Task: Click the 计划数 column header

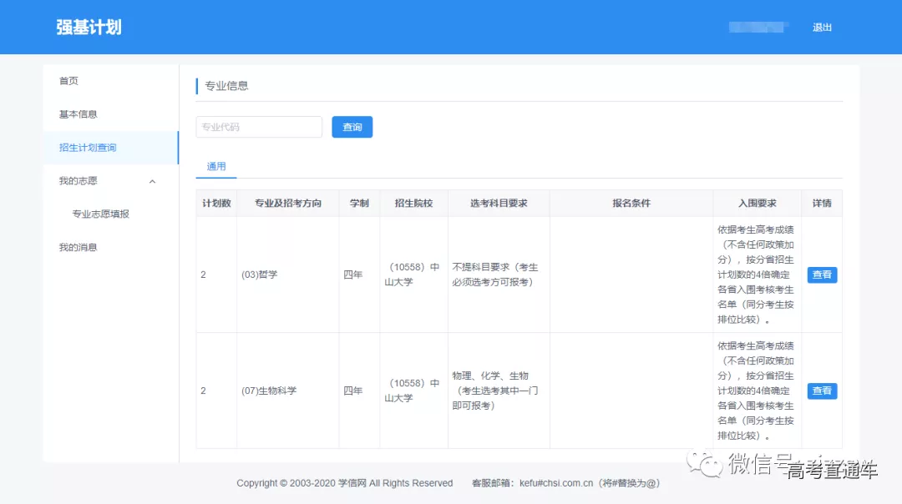Action: 216,204
